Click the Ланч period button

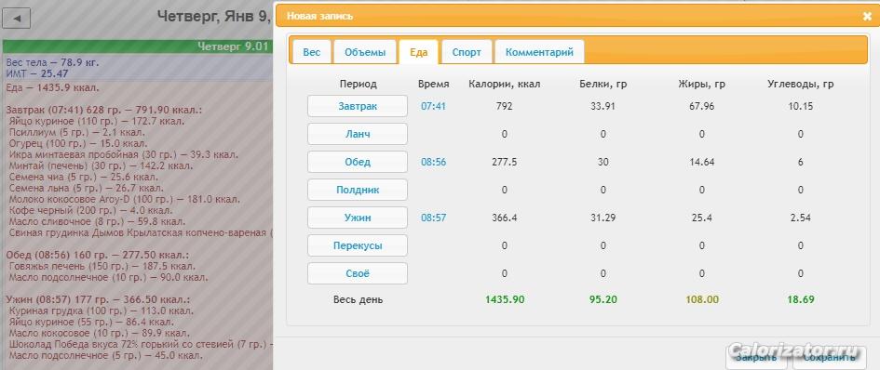(358, 134)
